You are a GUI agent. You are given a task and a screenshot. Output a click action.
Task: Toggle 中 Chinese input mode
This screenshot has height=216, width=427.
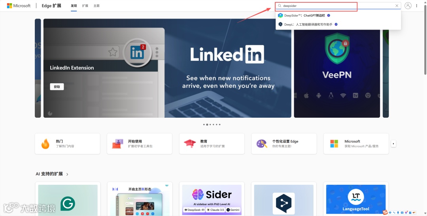click(x=390, y=213)
